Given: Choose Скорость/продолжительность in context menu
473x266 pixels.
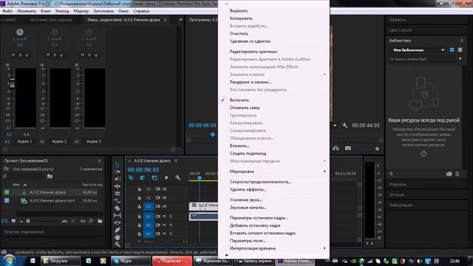Looking at the screenshot, I should (261, 182).
